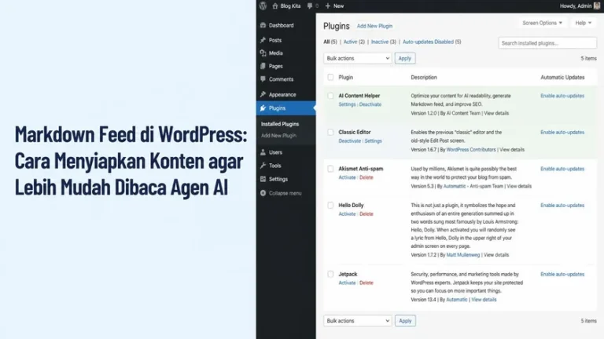Click Add New Plugin beside Plugins heading
The height and width of the screenshot is (339, 604).
pos(374,26)
